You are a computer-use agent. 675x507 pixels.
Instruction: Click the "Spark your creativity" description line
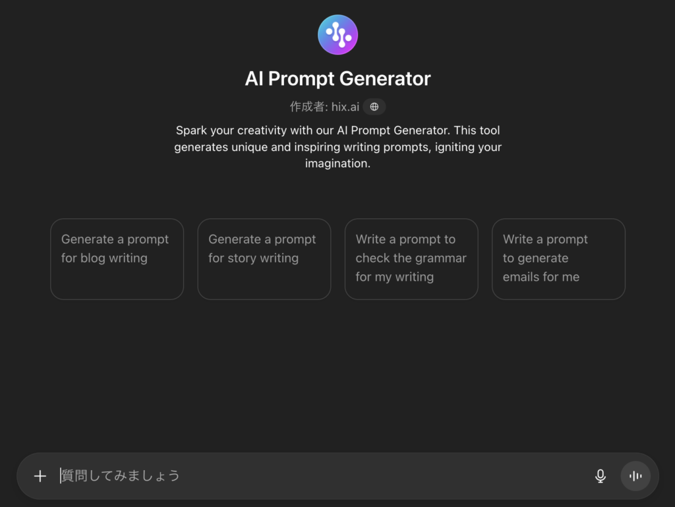(337, 131)
